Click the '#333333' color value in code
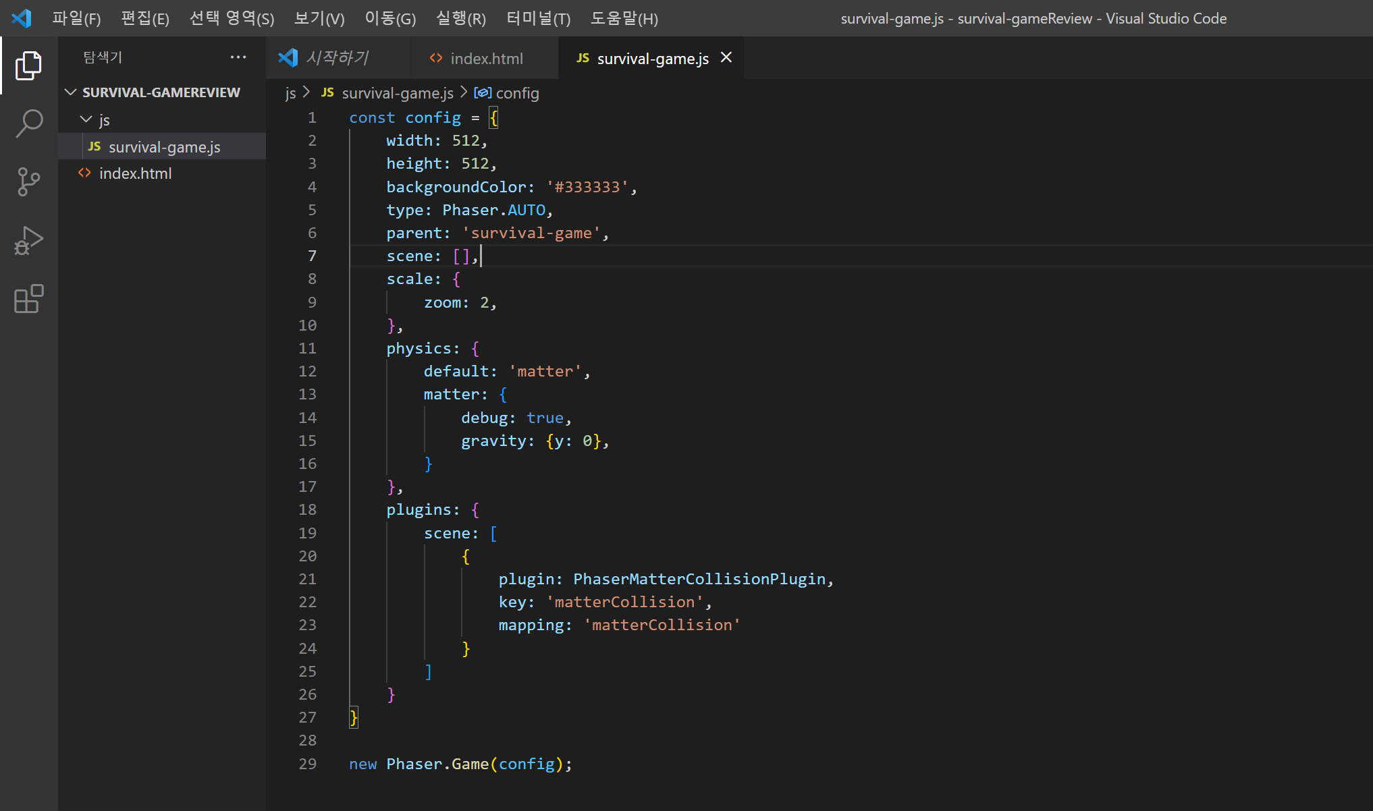1373x811 pixels. [x=587, y=187]
